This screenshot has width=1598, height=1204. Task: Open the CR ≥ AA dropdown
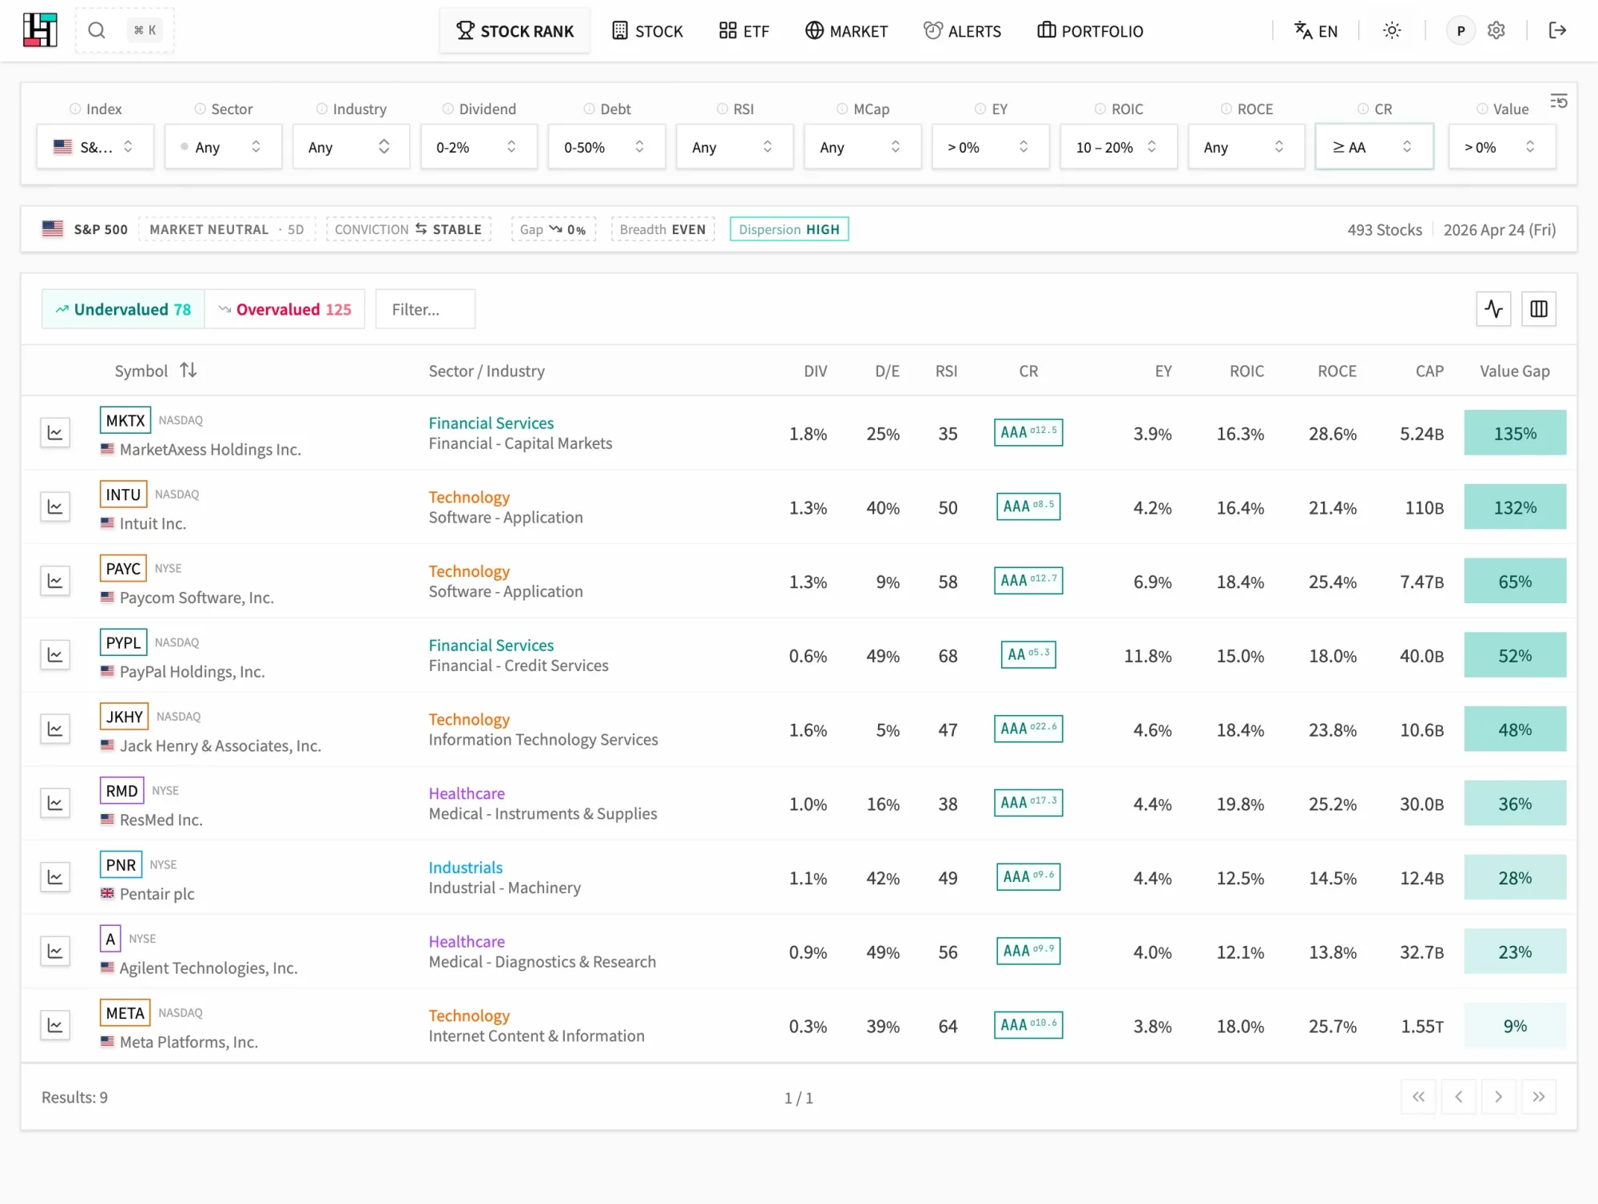pos(1374,147)
